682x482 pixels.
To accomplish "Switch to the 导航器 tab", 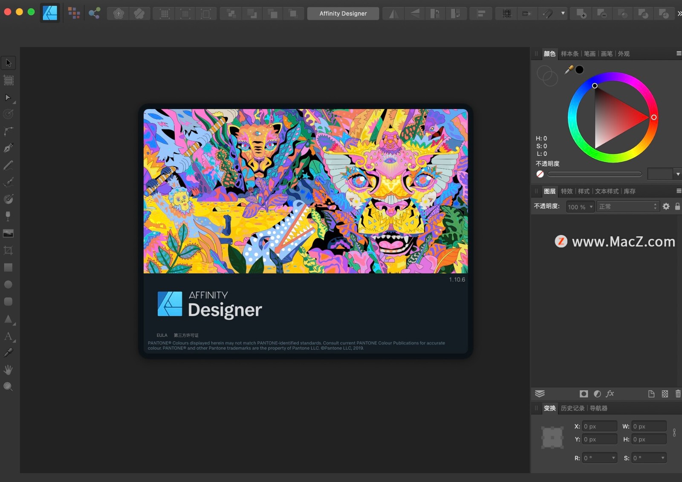I will [598, 408].
